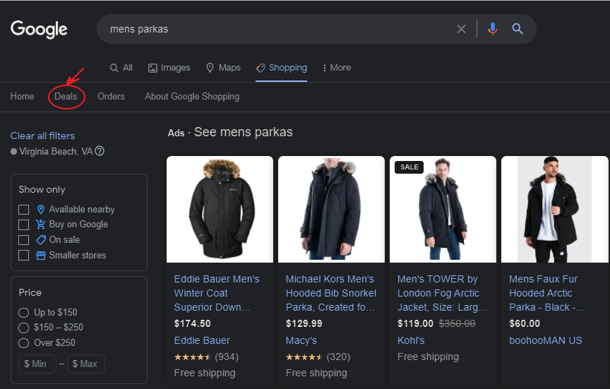Viewport: 610px width, 389px height.
Task: Open the boohooMAN faux fur parka image
Action: click(x=554, y=209)
